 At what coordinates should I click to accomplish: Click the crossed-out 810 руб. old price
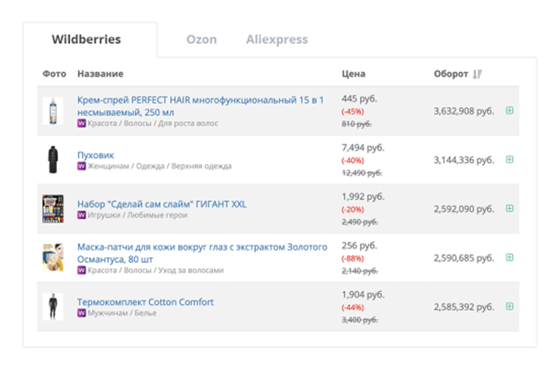(x=356, y=124)
